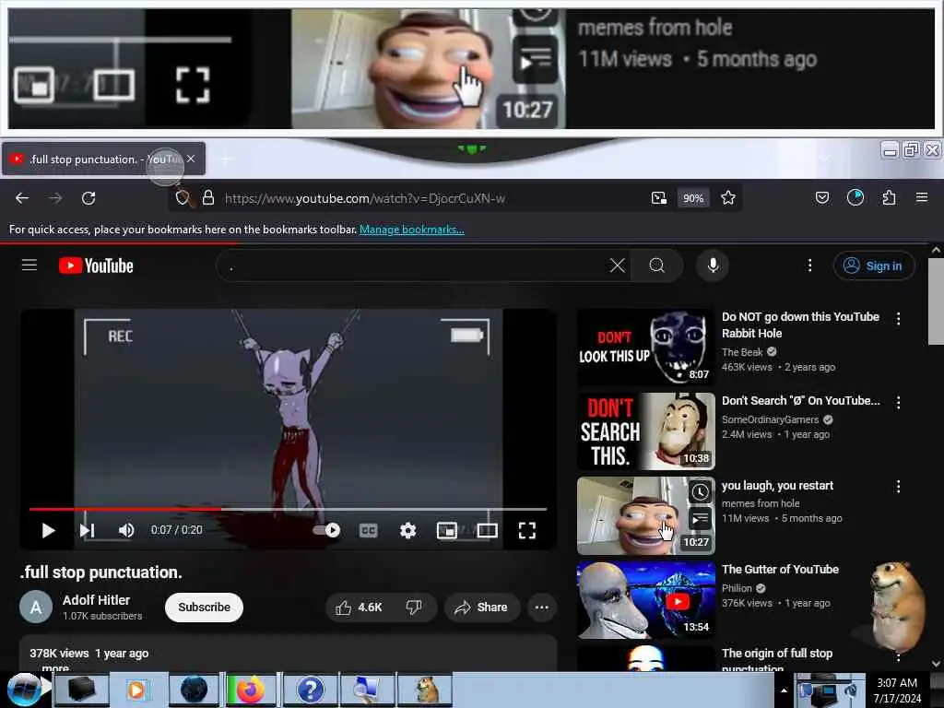This screenshot has height=708, width=944.
Task: Subscribe to the channel
Action: [204, 608]
